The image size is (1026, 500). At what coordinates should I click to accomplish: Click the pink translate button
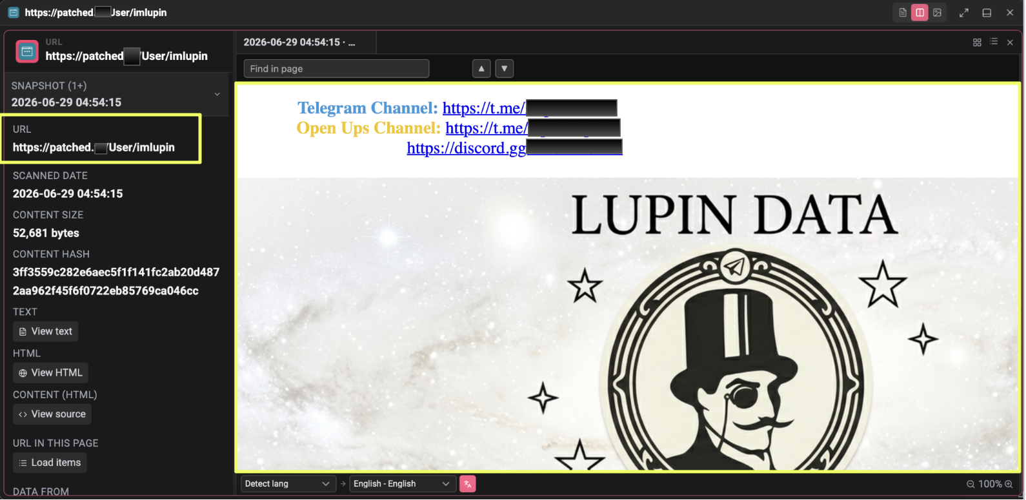(x=468, y=484)
